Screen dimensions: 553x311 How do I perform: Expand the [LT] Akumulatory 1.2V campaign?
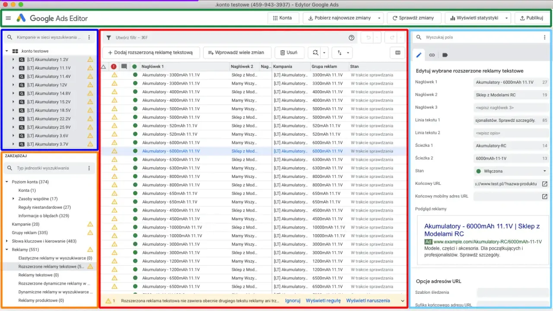coord(13,60)
